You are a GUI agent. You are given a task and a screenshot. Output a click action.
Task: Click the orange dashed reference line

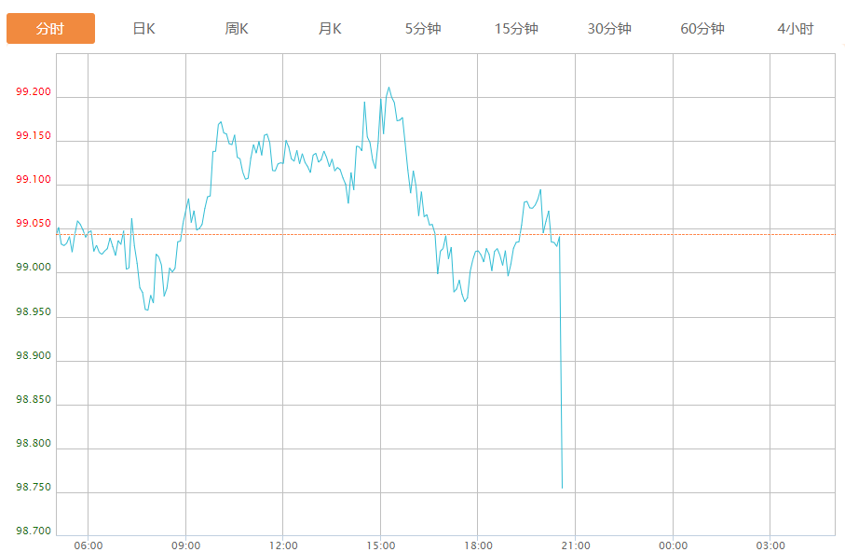[445, 235]
